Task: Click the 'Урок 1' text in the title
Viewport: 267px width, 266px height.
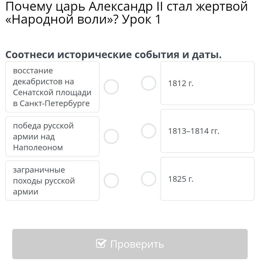Action: 141,19
